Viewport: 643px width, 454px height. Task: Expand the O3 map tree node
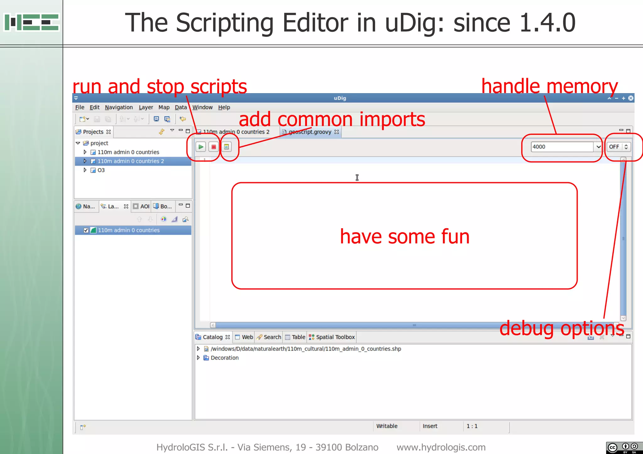(85, 170)
